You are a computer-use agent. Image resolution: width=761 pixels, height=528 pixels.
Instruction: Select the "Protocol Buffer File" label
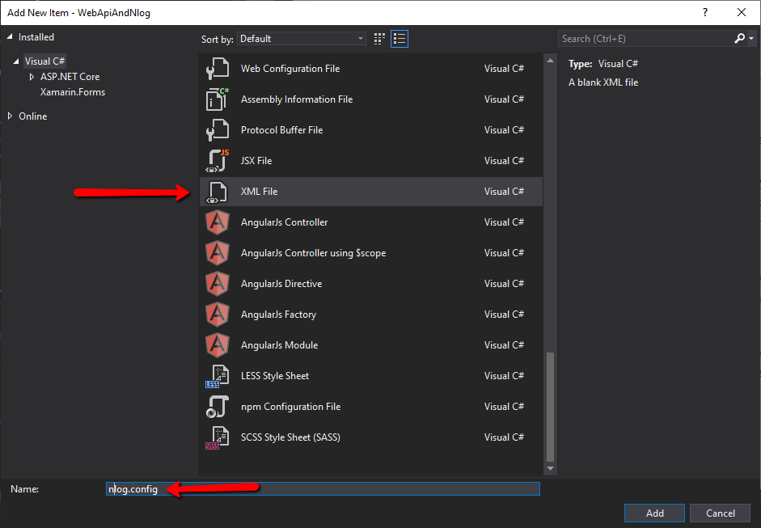[x=282, y=130]
